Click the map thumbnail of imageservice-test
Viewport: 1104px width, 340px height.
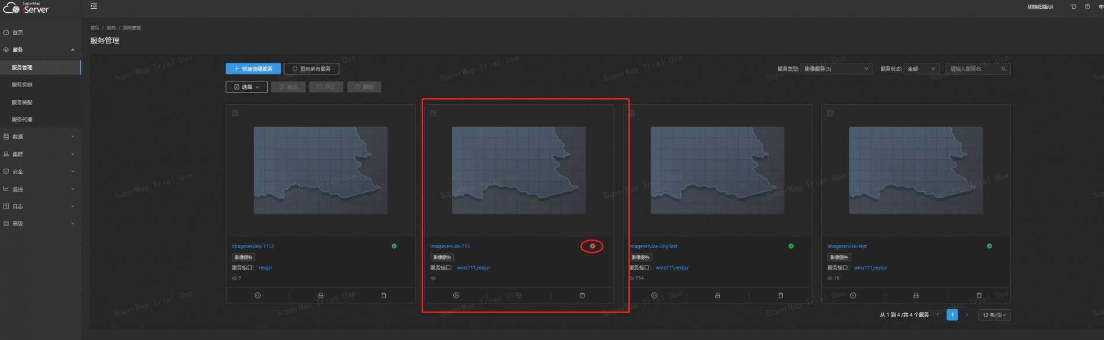point(916,170)
